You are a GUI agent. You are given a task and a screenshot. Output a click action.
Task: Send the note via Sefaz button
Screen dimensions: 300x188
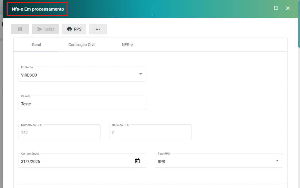(x=45, y=29)
